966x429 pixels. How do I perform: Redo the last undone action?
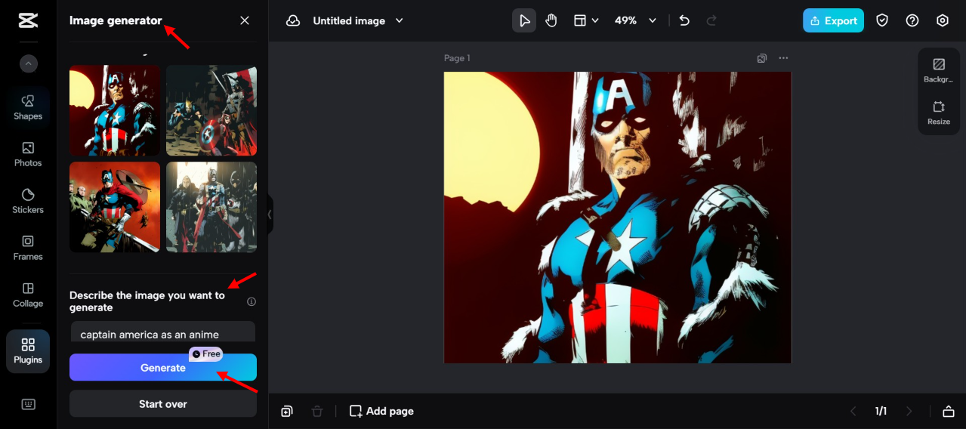tap(711, 20)
